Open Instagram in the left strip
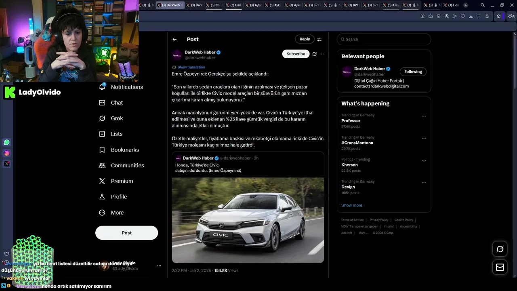 (x=6, y=153)
